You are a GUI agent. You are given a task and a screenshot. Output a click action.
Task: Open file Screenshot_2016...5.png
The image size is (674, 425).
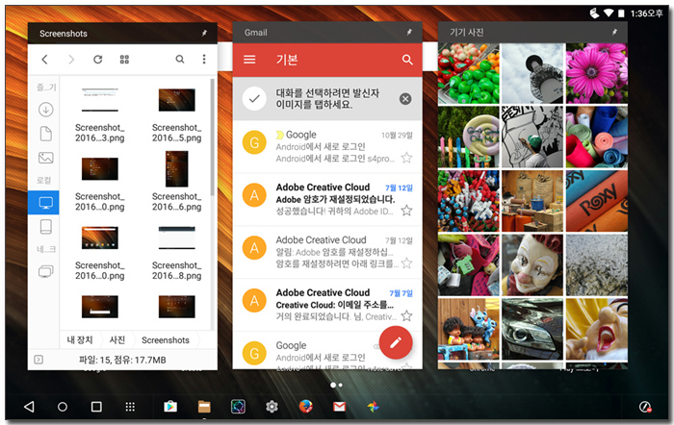coord(176,114)
